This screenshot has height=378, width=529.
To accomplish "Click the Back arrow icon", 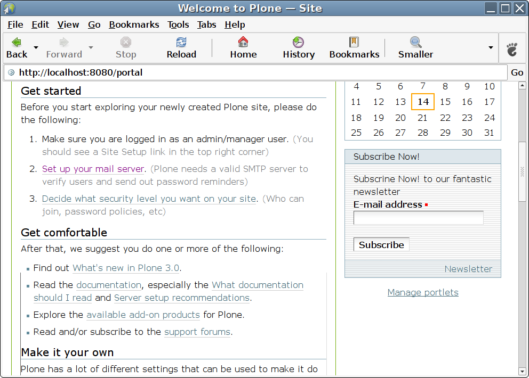I will 17,42.
